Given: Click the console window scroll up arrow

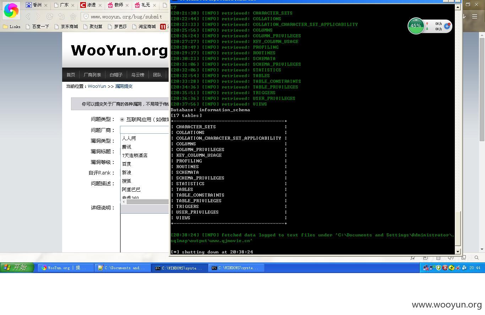Looking at the screenshot, I should pyautogui.click(x=458, y=7).
